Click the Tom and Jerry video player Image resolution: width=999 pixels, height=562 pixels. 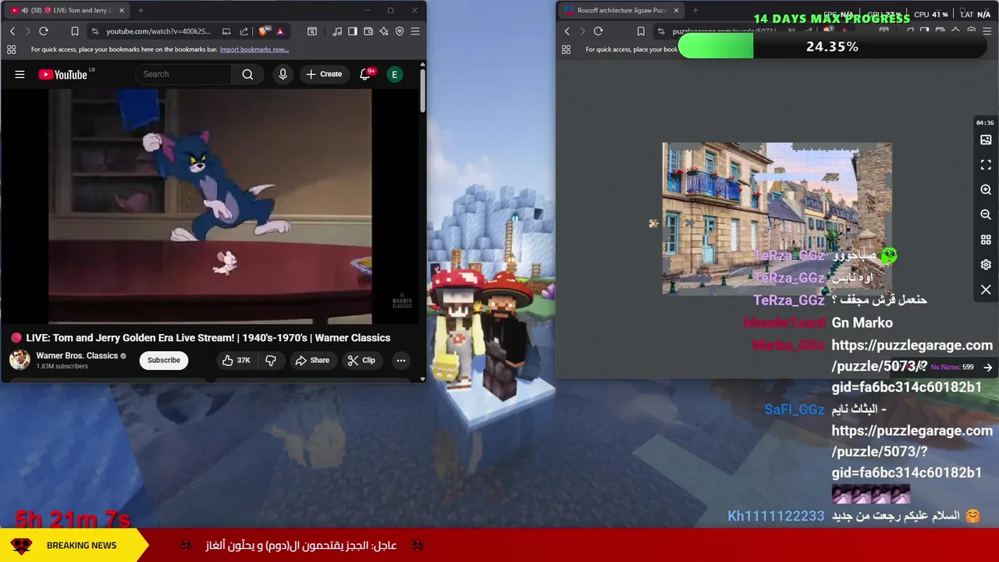tap(211, 206)
